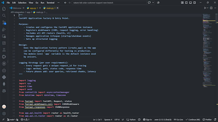Click the Copilot chat icon in title bar
The width and height of the screenshot is (218, 122).
point(149,3)
